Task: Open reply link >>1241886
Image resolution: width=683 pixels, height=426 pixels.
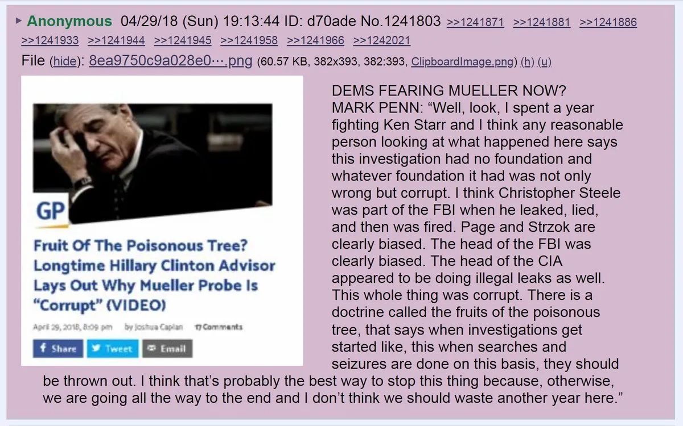Action: 608,22
